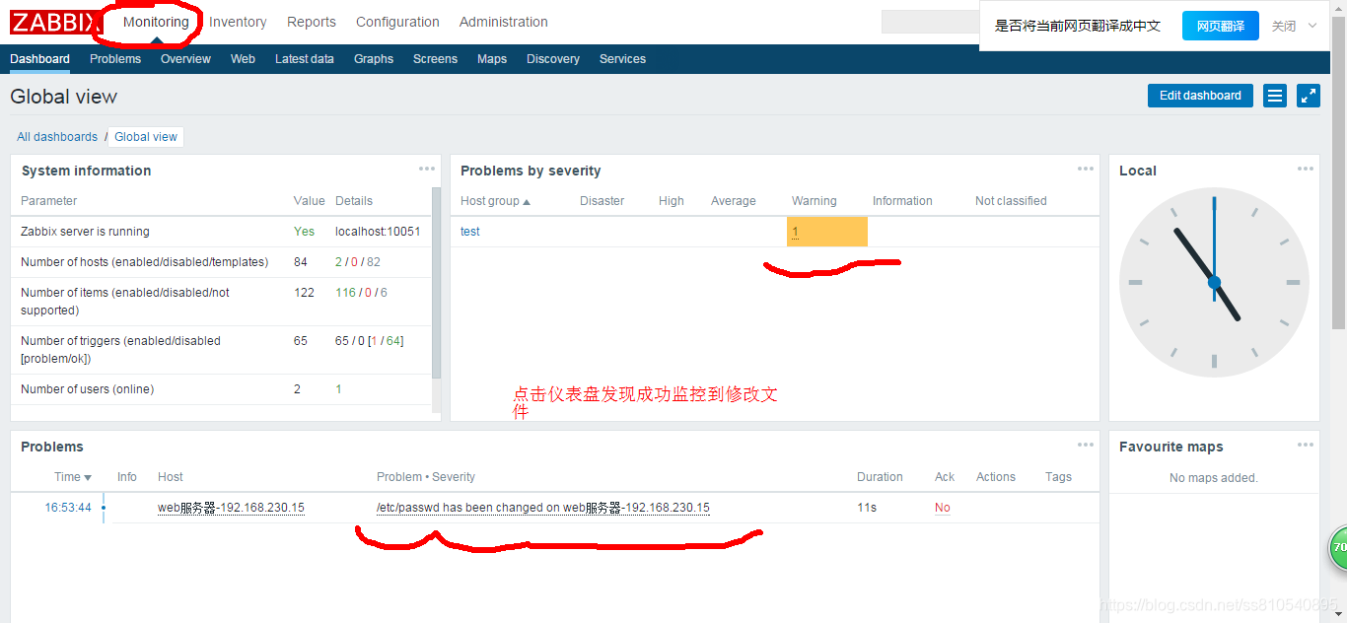The height and width of the screenshot is (623, 1347).
Task: Open the test host group link
Action: point(470,232)
